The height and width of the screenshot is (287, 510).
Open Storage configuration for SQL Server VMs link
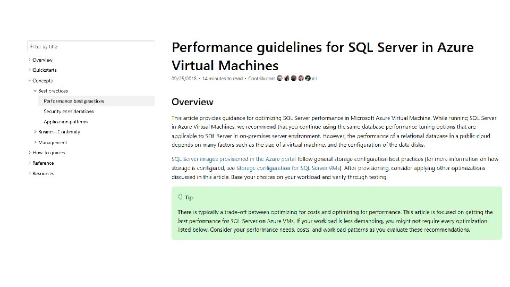click(x=288, y=168)
